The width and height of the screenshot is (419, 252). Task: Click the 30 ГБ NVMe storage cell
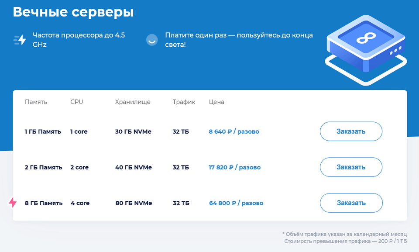point(133,131)
